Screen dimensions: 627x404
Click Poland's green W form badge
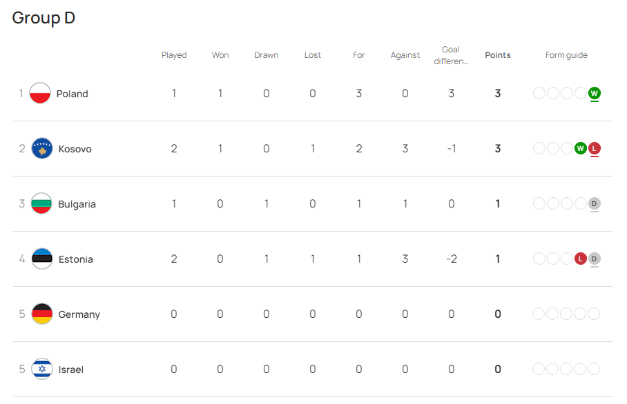coord(595,93)
